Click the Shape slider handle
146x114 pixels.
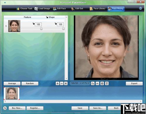point(63,28)
